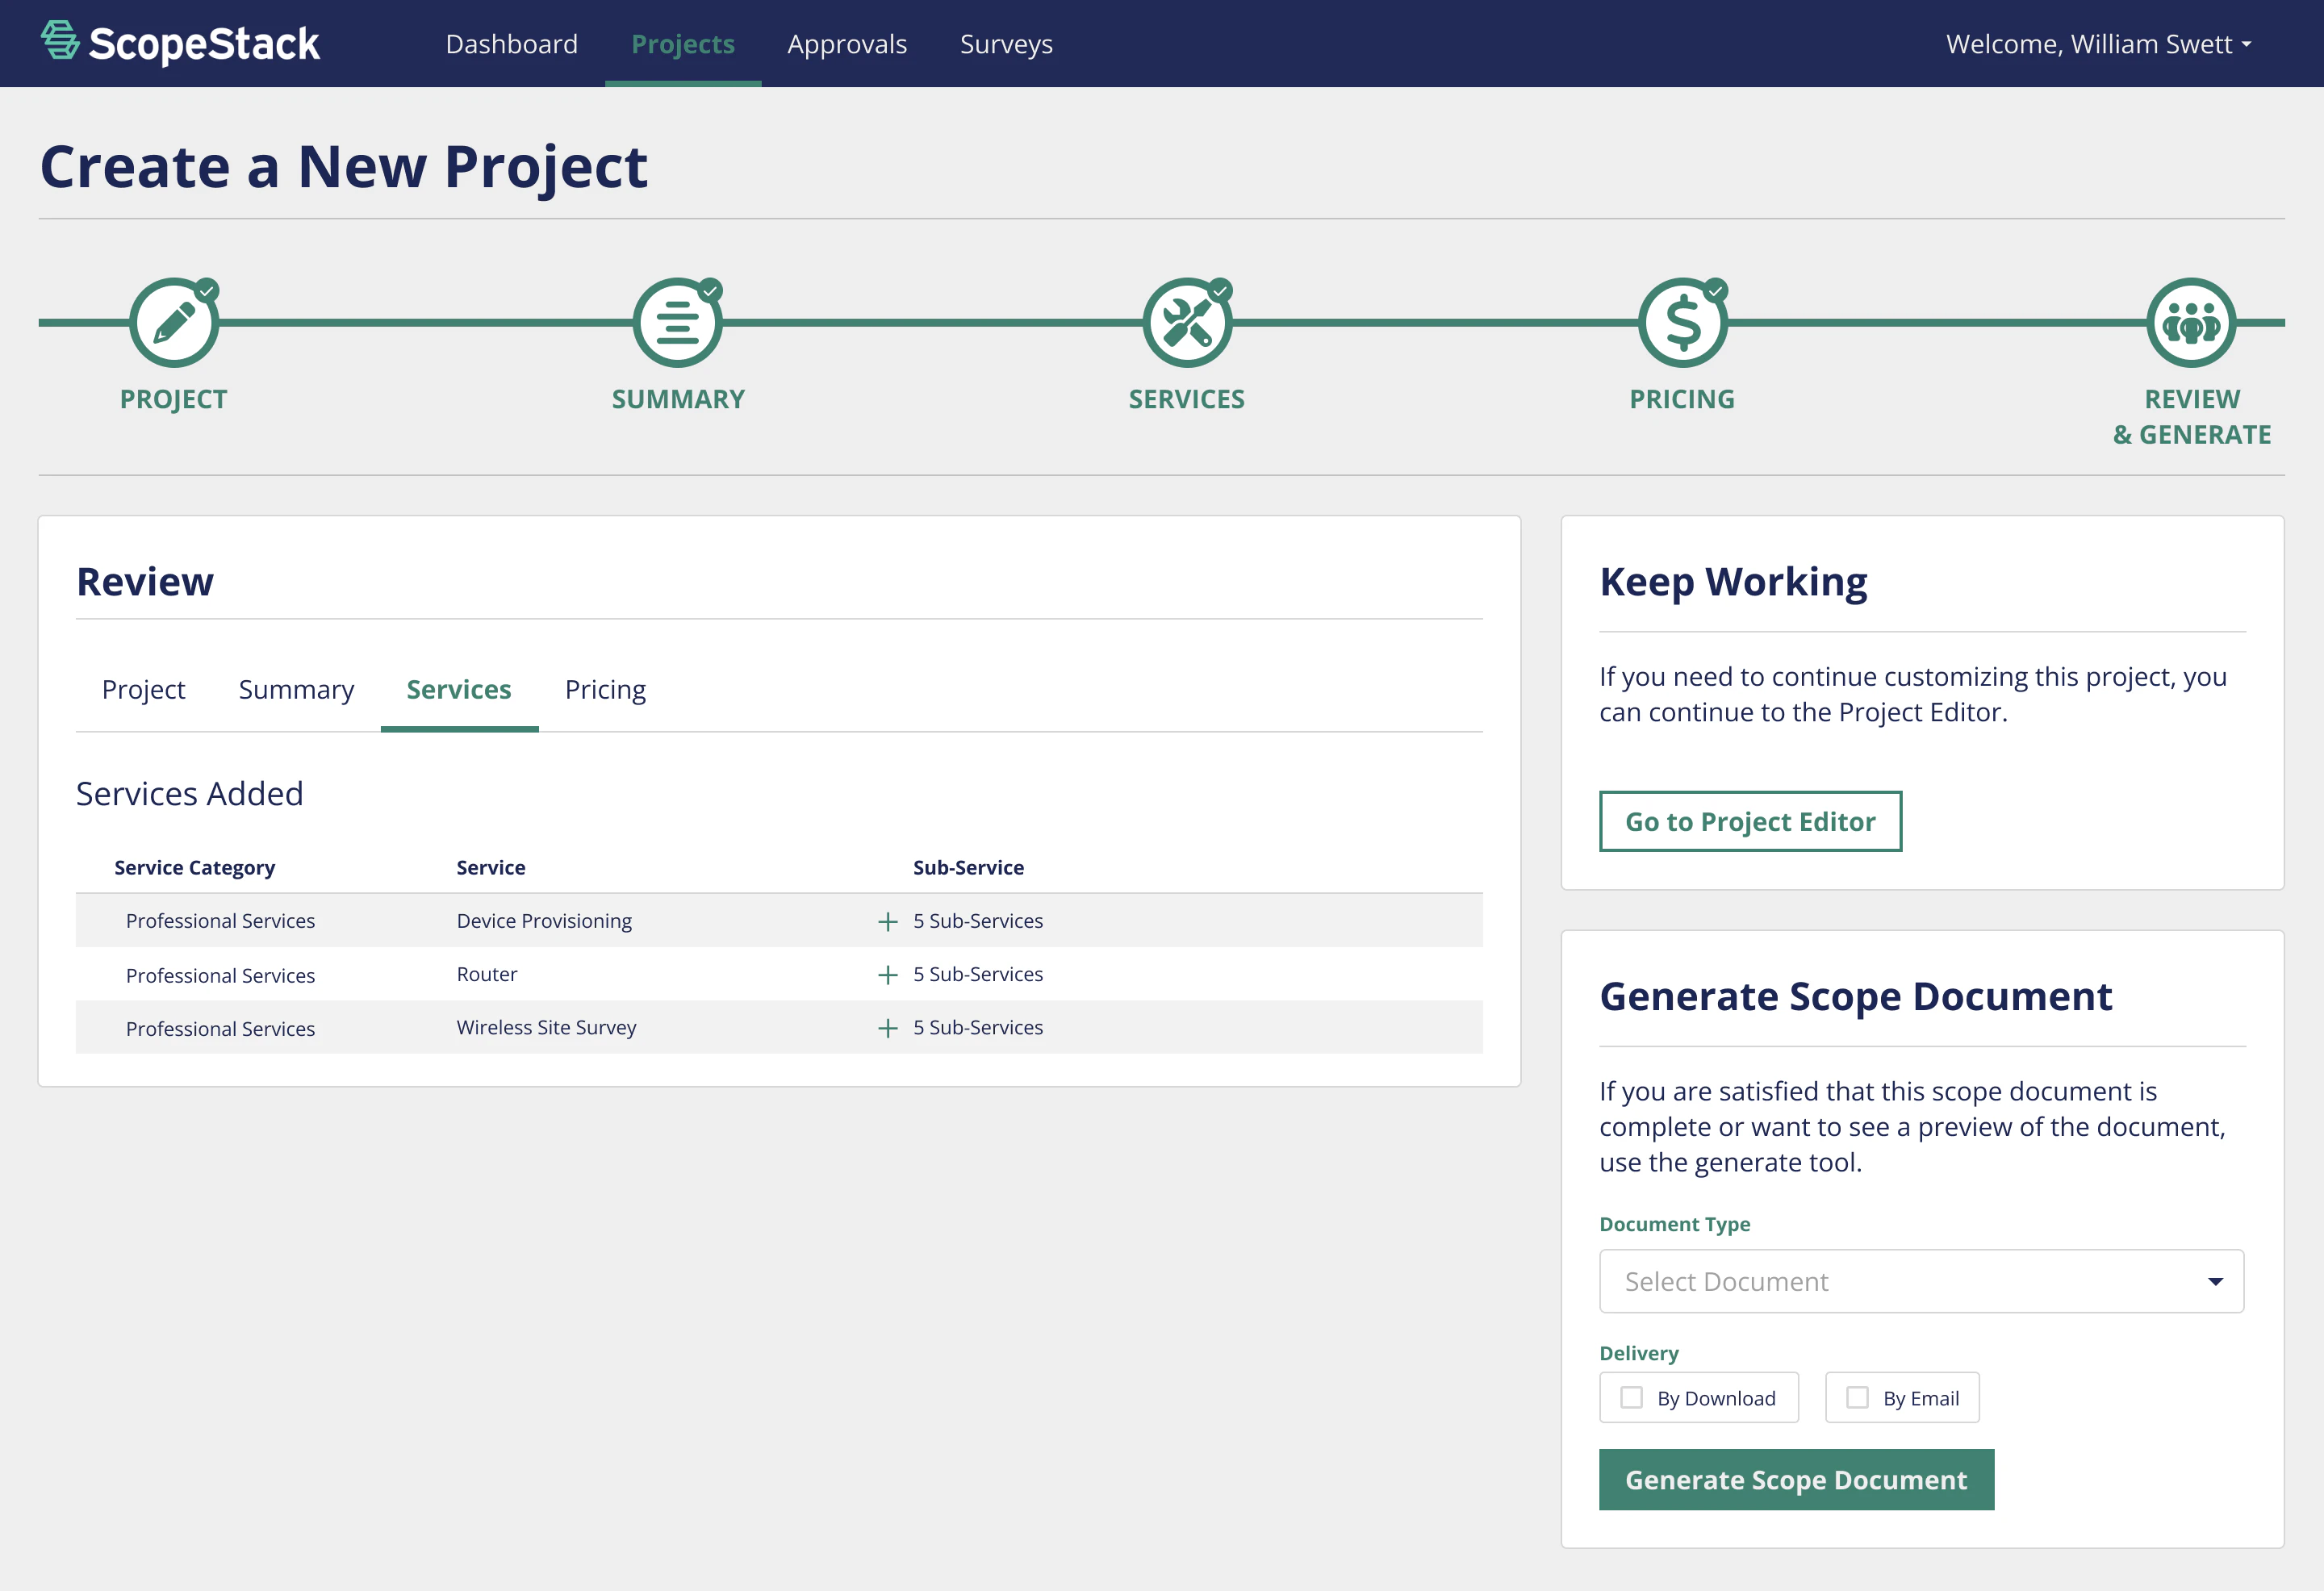Expand Router sub-services plus icon
This screenshot has height=1591, width=2324.
click(888, 974)
